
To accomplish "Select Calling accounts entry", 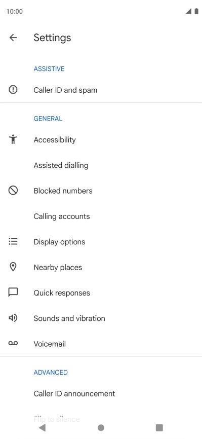I will (x=101, y=216).
